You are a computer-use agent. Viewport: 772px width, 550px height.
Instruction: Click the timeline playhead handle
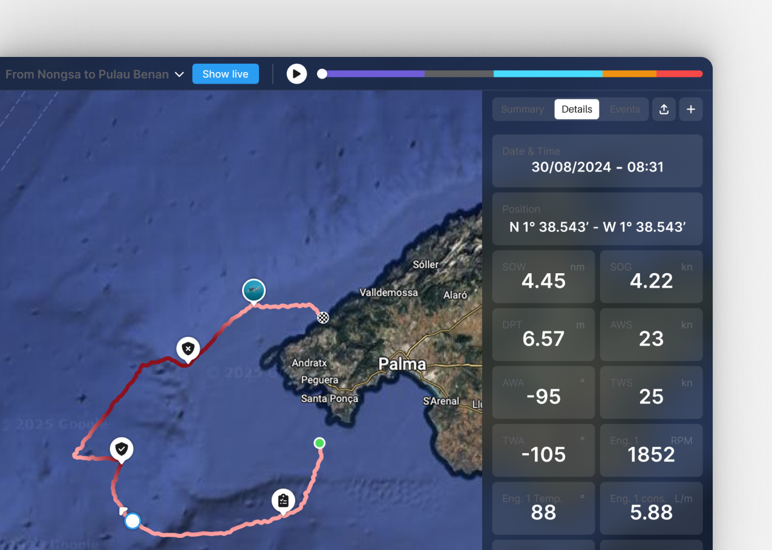click(322, 74)
